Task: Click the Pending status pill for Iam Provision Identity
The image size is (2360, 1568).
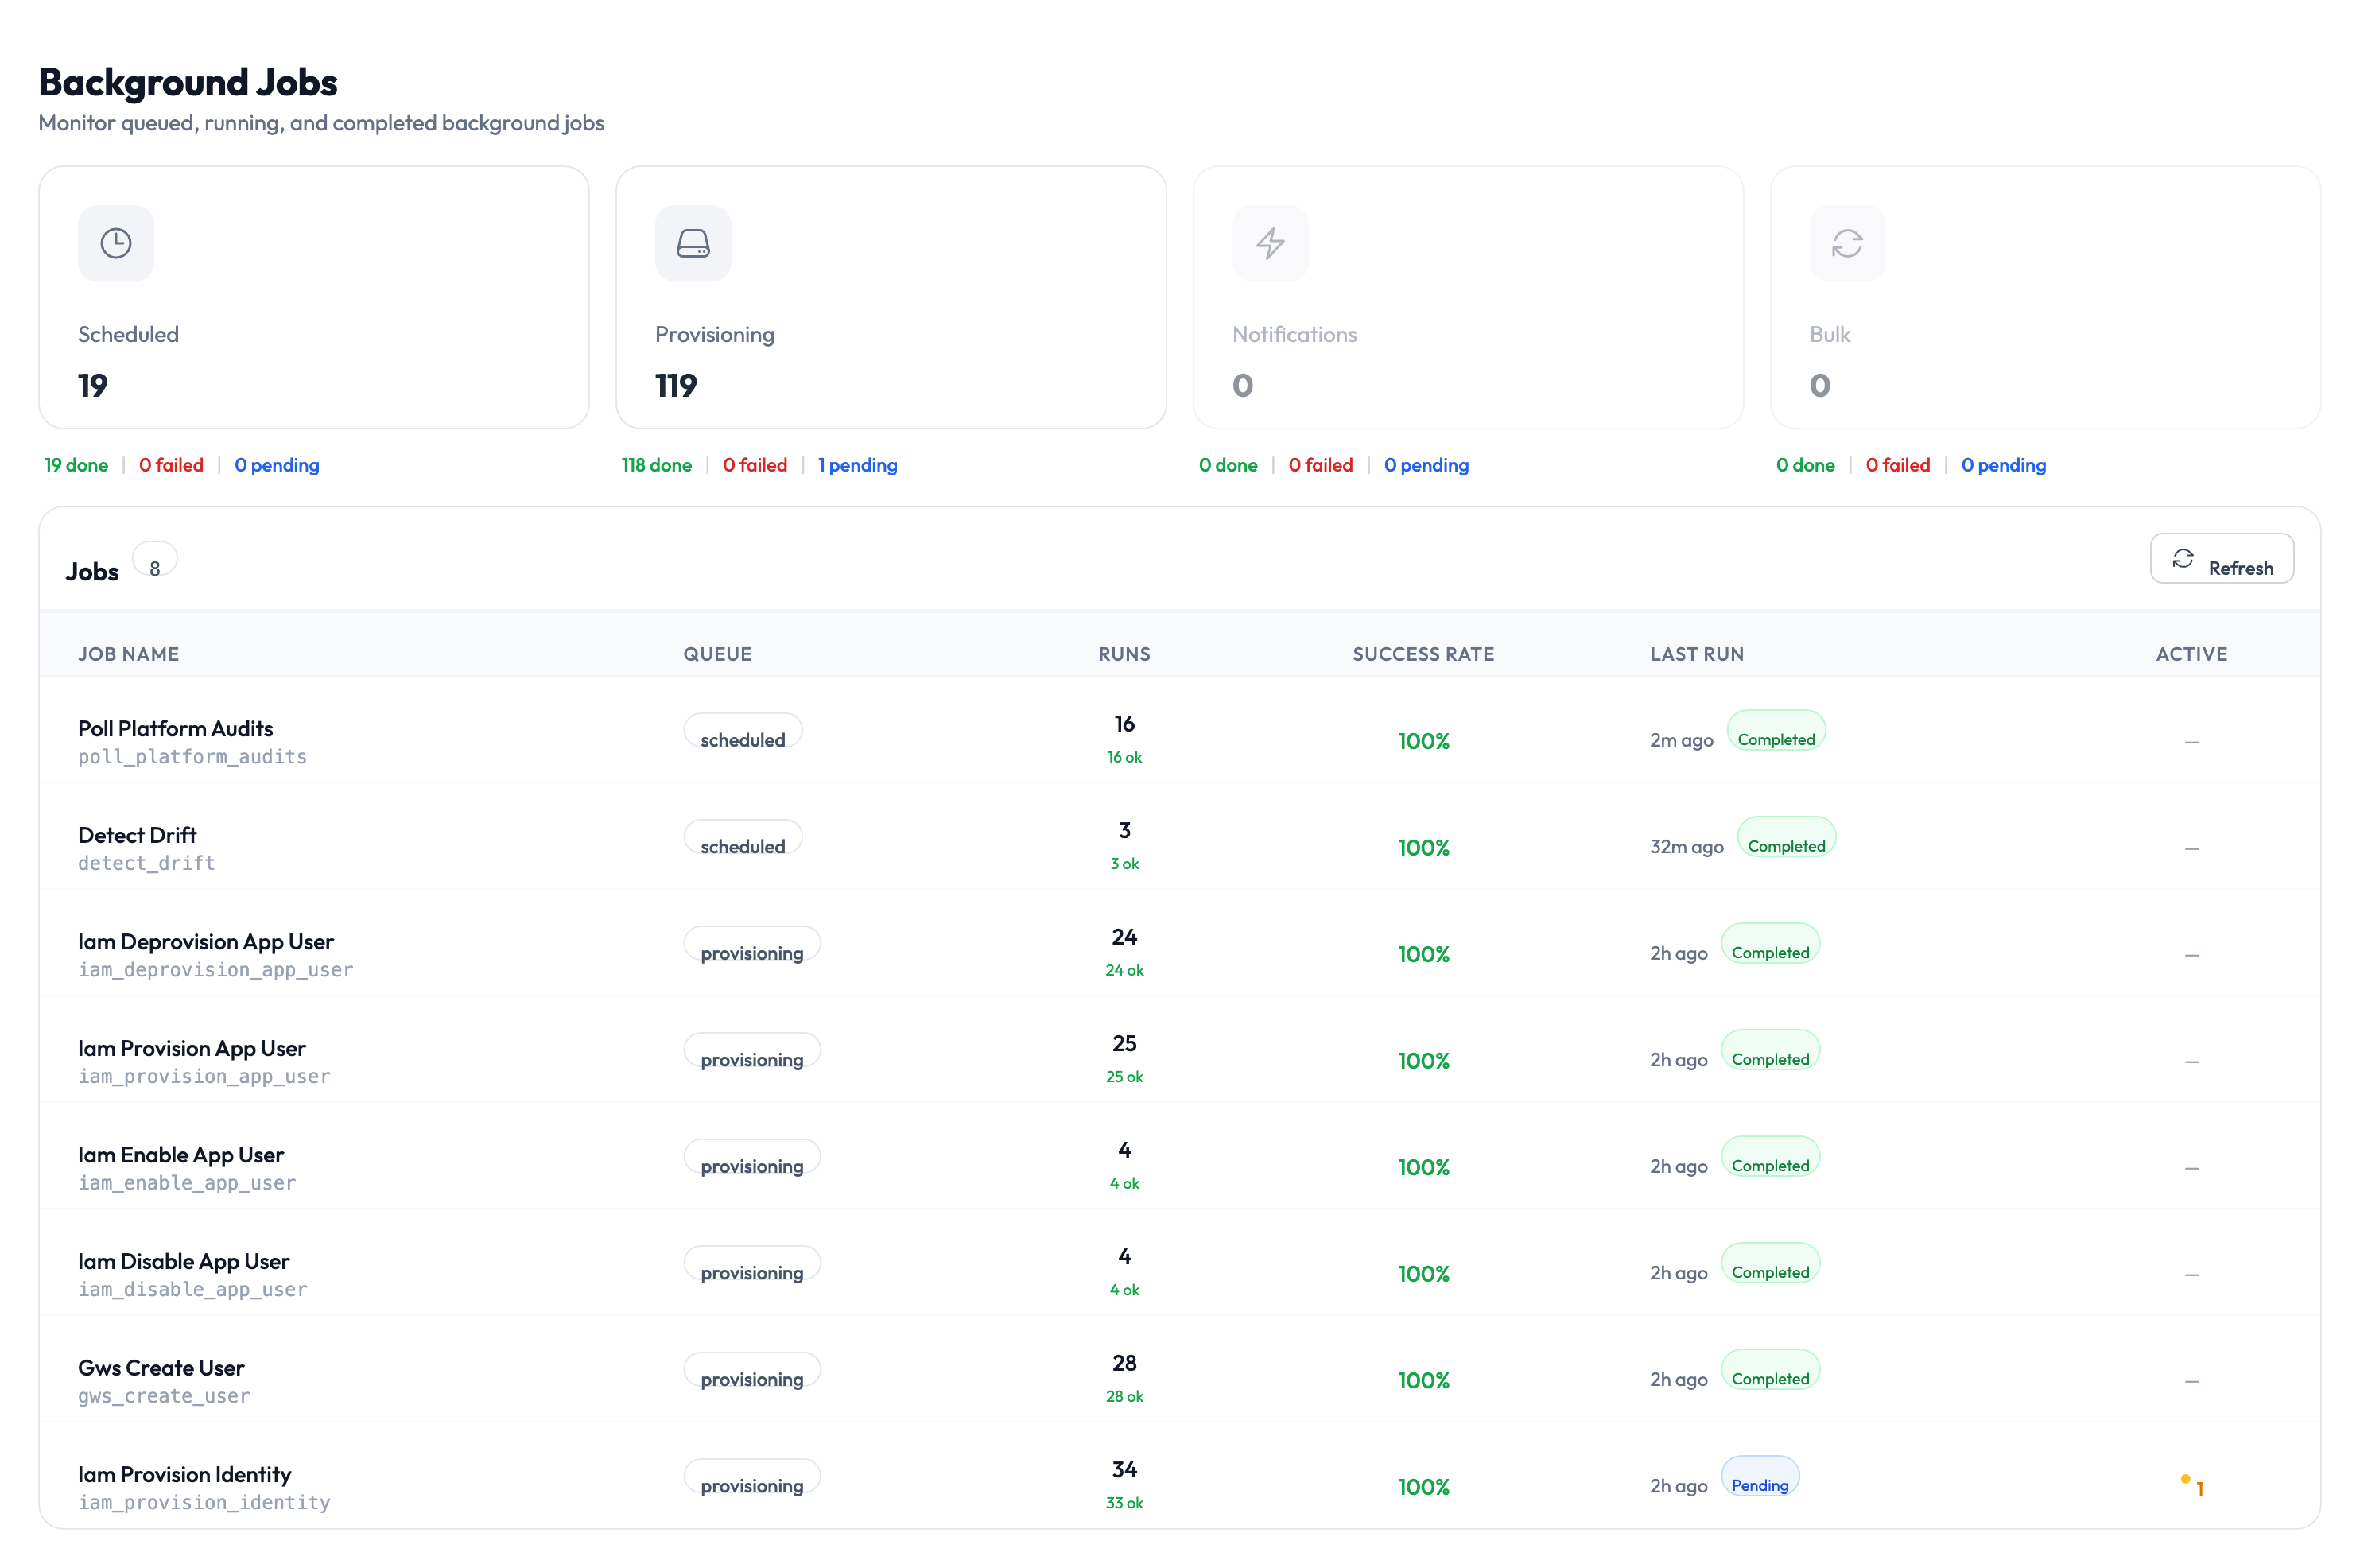Action: point(1760,1484)
